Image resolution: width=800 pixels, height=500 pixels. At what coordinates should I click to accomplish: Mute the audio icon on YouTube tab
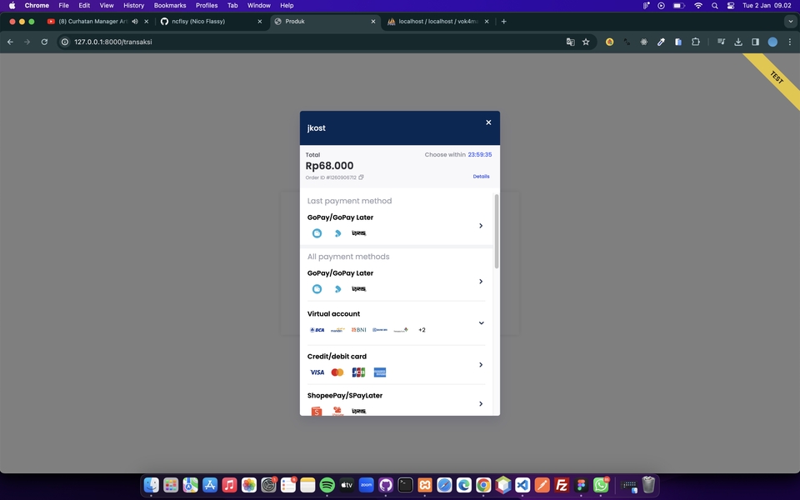point(135,22)
